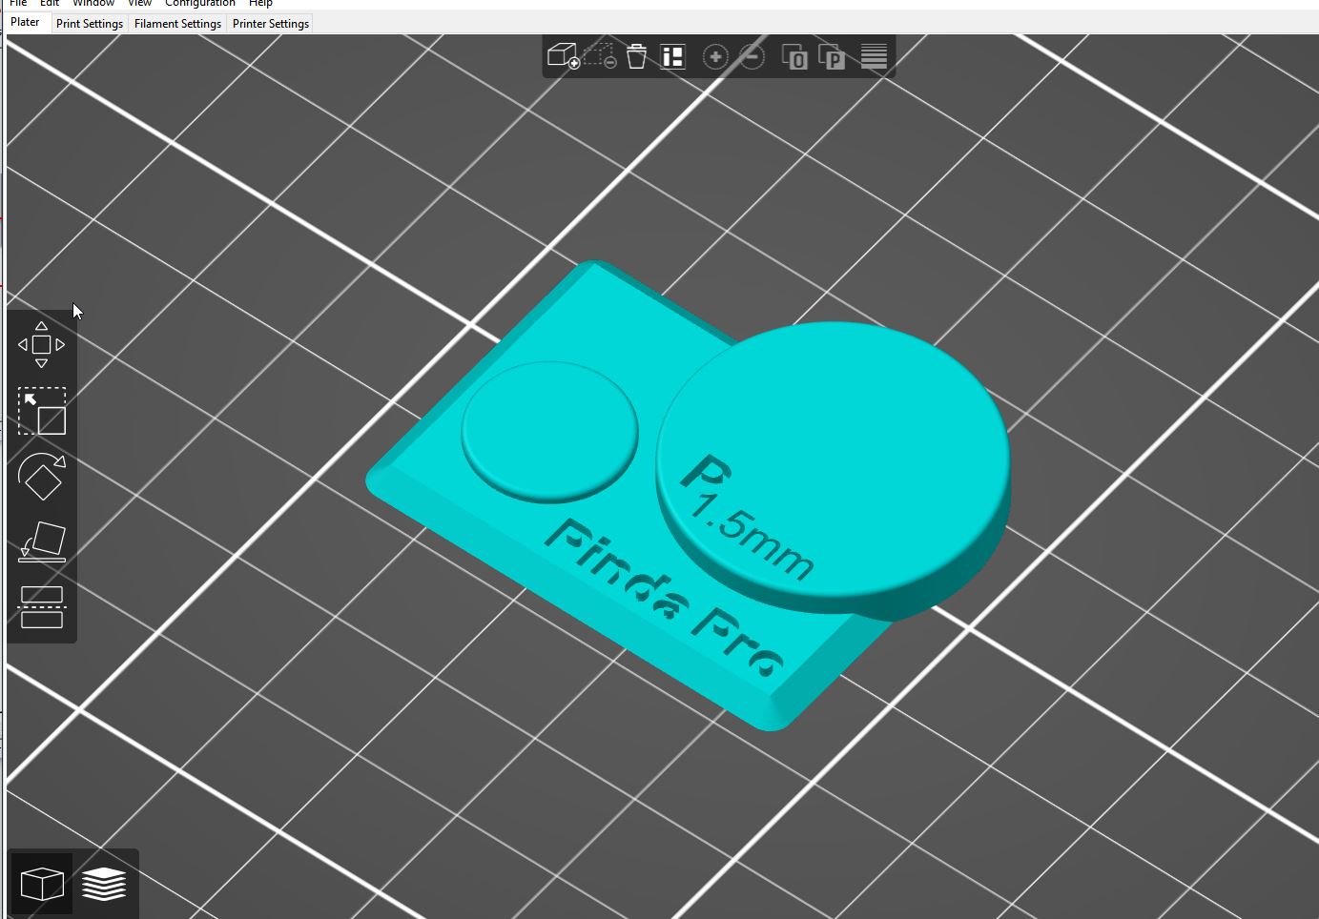Open the File menu
This screenshot has width=1319, height=919.
point(18,4)
